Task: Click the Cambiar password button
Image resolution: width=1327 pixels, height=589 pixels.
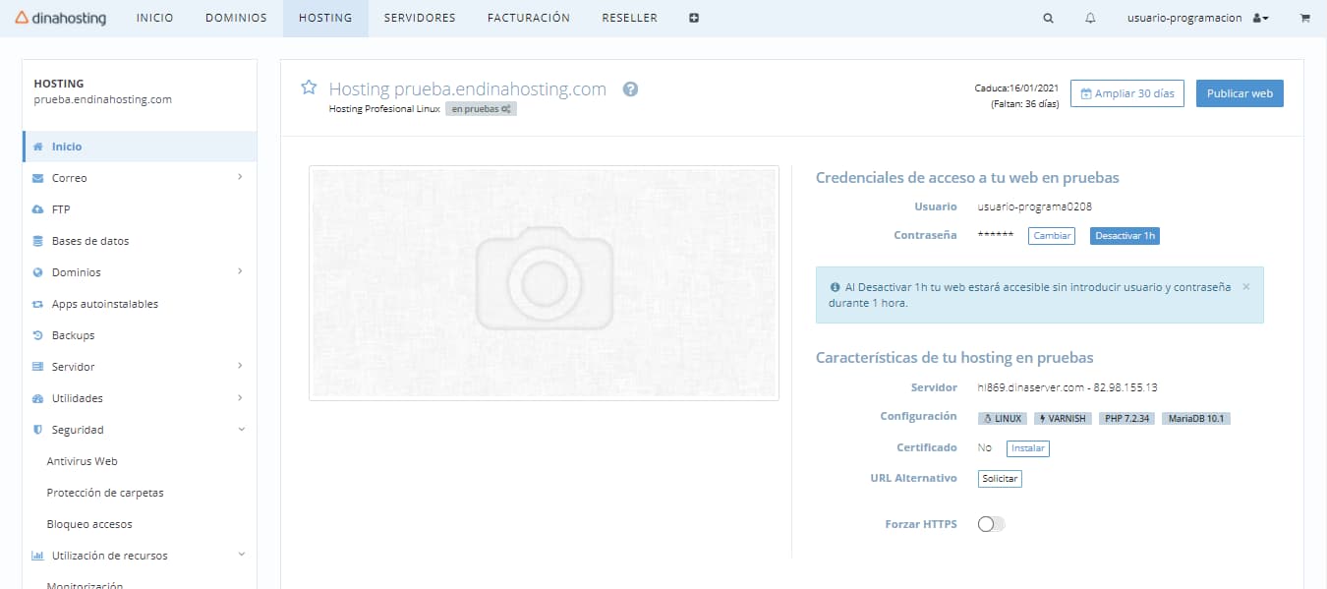Action: click(x=1052, y=236)
